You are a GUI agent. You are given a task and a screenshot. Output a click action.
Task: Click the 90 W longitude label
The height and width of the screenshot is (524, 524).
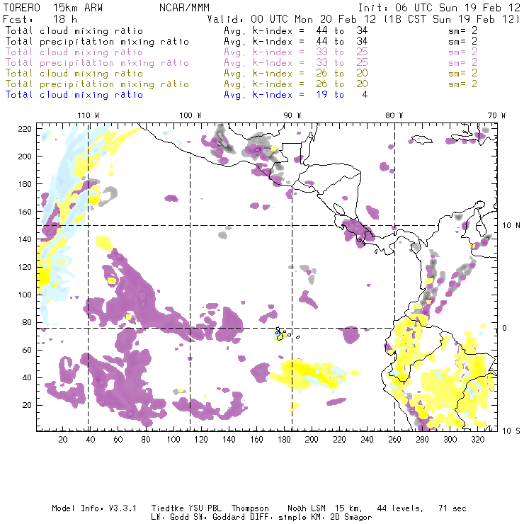click(292, 115)
